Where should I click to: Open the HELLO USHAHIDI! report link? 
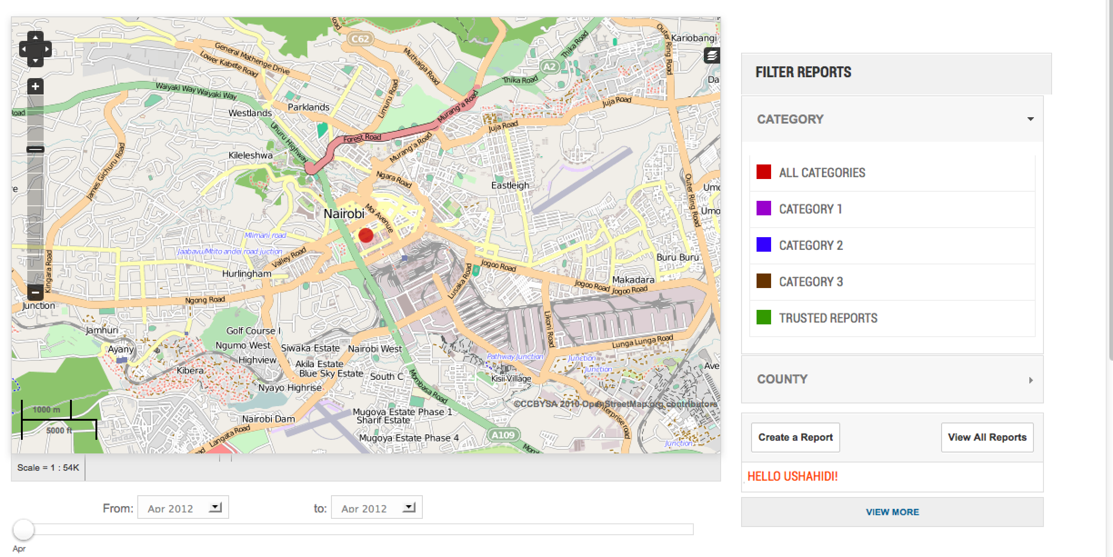[x=792, y=476]
